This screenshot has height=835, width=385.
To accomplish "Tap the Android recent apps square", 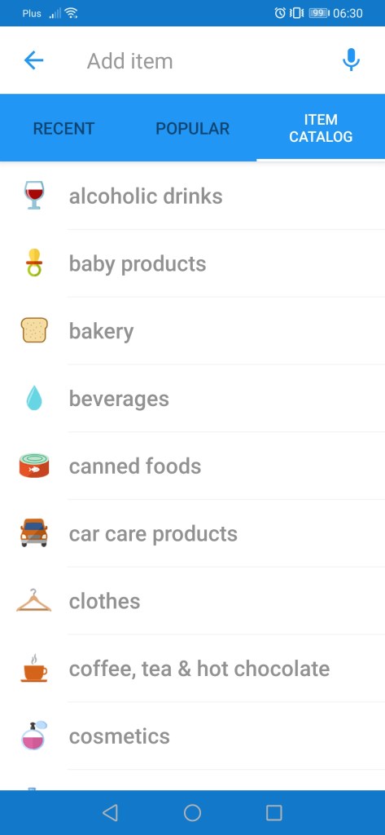I will pyautogui.click(x=273, y=813).
